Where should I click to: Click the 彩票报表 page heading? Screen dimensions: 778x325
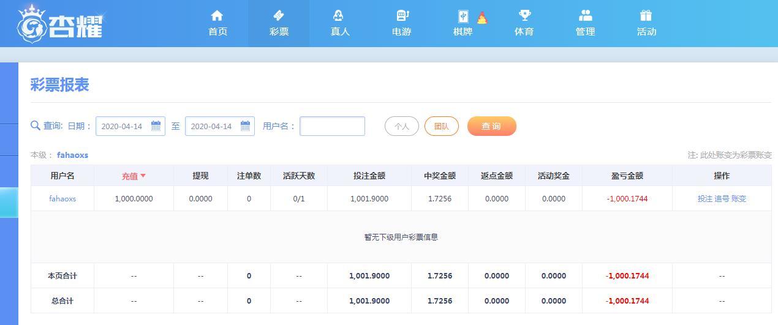[x=60, y=84]
